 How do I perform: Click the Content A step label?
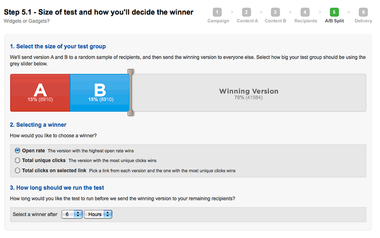[247, 21]
